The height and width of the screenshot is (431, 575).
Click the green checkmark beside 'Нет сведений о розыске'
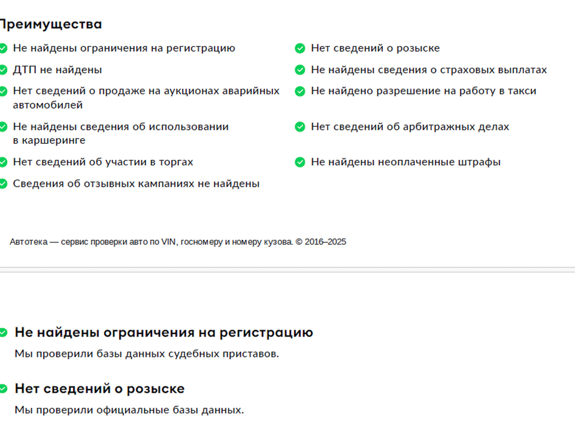300,48
